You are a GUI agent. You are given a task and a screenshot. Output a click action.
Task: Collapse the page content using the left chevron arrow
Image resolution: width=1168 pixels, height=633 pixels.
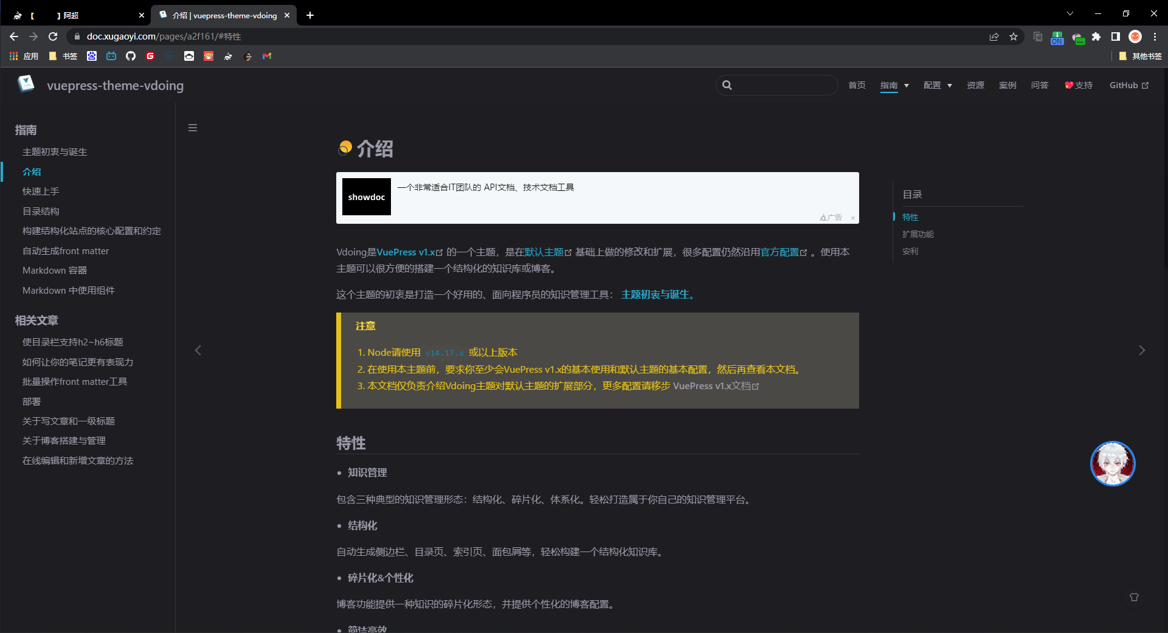[198, 350]
